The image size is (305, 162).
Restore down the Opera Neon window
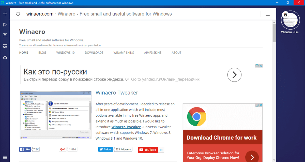288,3
